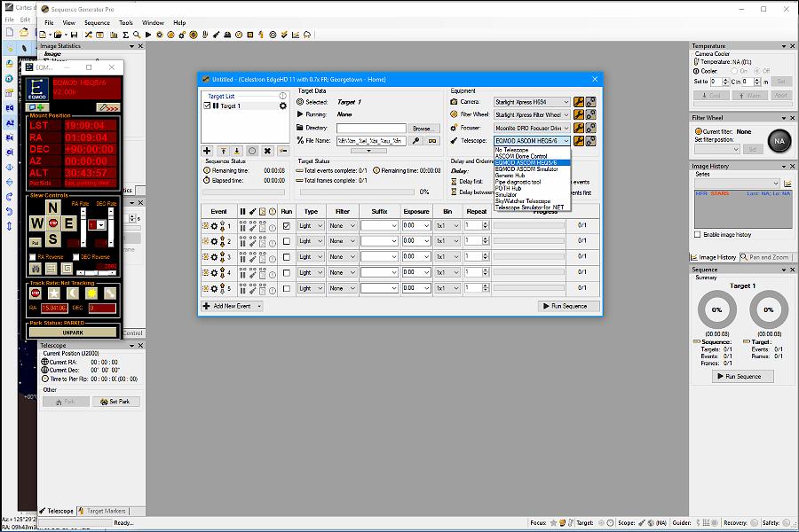Image resolution: width=799 pixels, height=532 pixels.
Task: Enable Run checkbox for event 5
Action: 287,289
